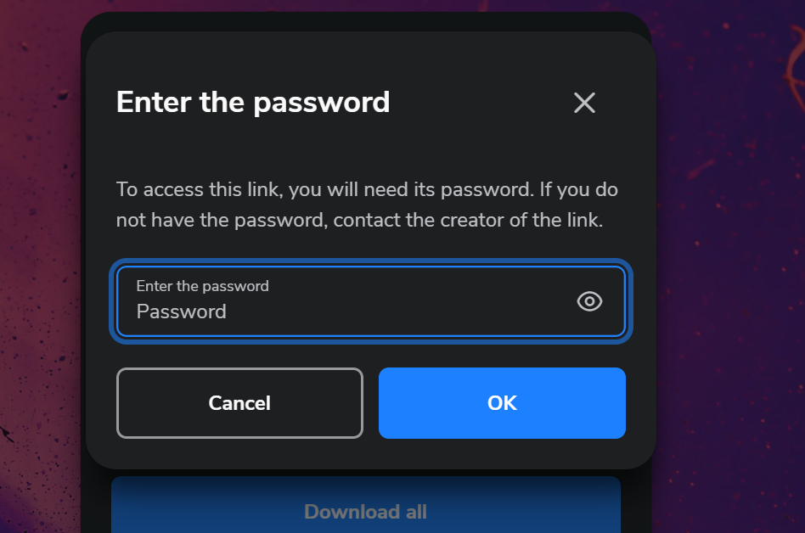This screenshot has height=533, width=805.
Task: Focus the Password input field
Action: click(371, 301)
